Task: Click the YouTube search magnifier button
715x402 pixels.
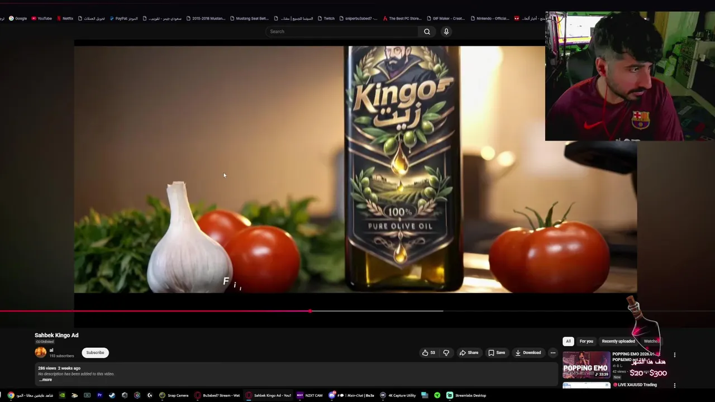Action: (427, 32)
